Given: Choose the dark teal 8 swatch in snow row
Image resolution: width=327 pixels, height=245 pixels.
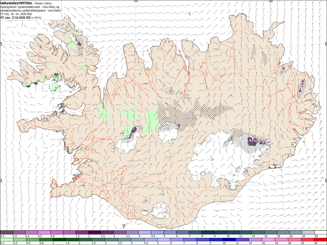Looking at the screenshot, I should click(208, 232).
